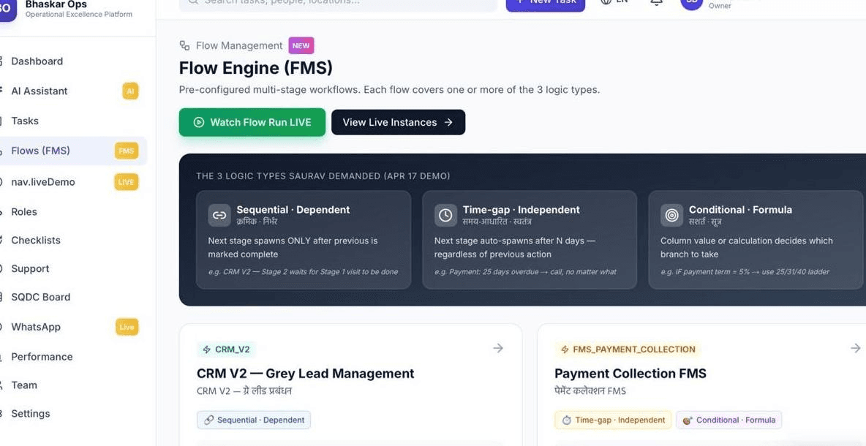Click Watch Flow Run LIVE button

pyautogui.click(x=252, y=122)
